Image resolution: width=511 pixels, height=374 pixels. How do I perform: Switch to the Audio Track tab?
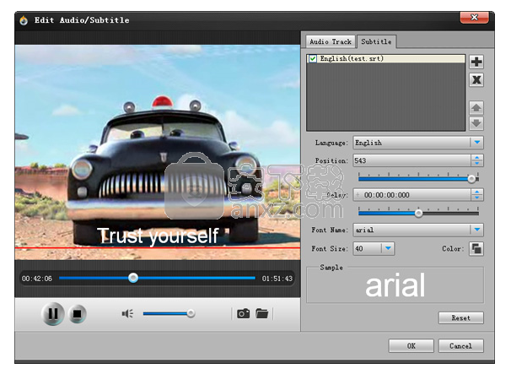tap(331, 41)
